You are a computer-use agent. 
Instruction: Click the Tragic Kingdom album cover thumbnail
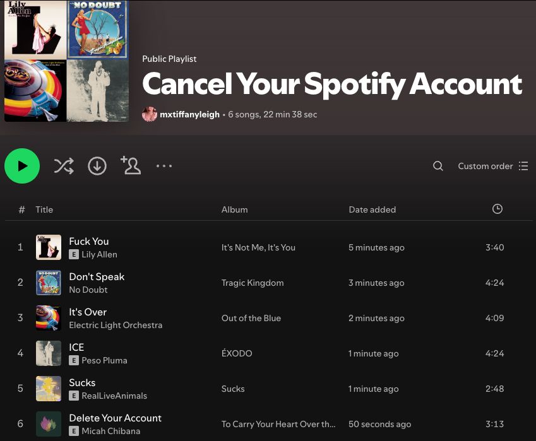(x=49, y=283)
